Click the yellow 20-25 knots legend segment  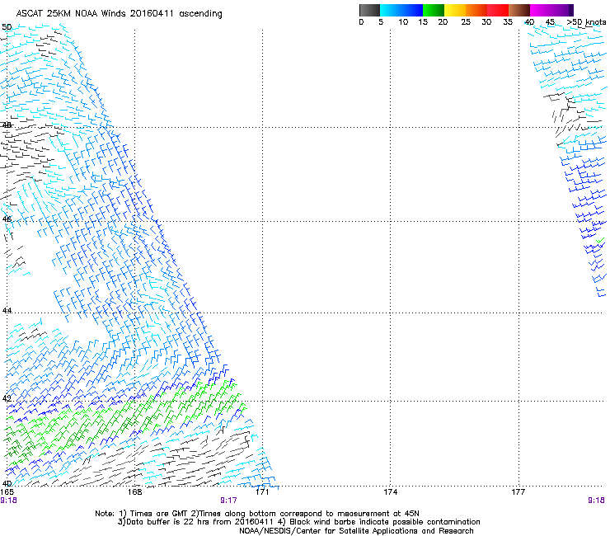pyautogui.click(x=455, y=10)
